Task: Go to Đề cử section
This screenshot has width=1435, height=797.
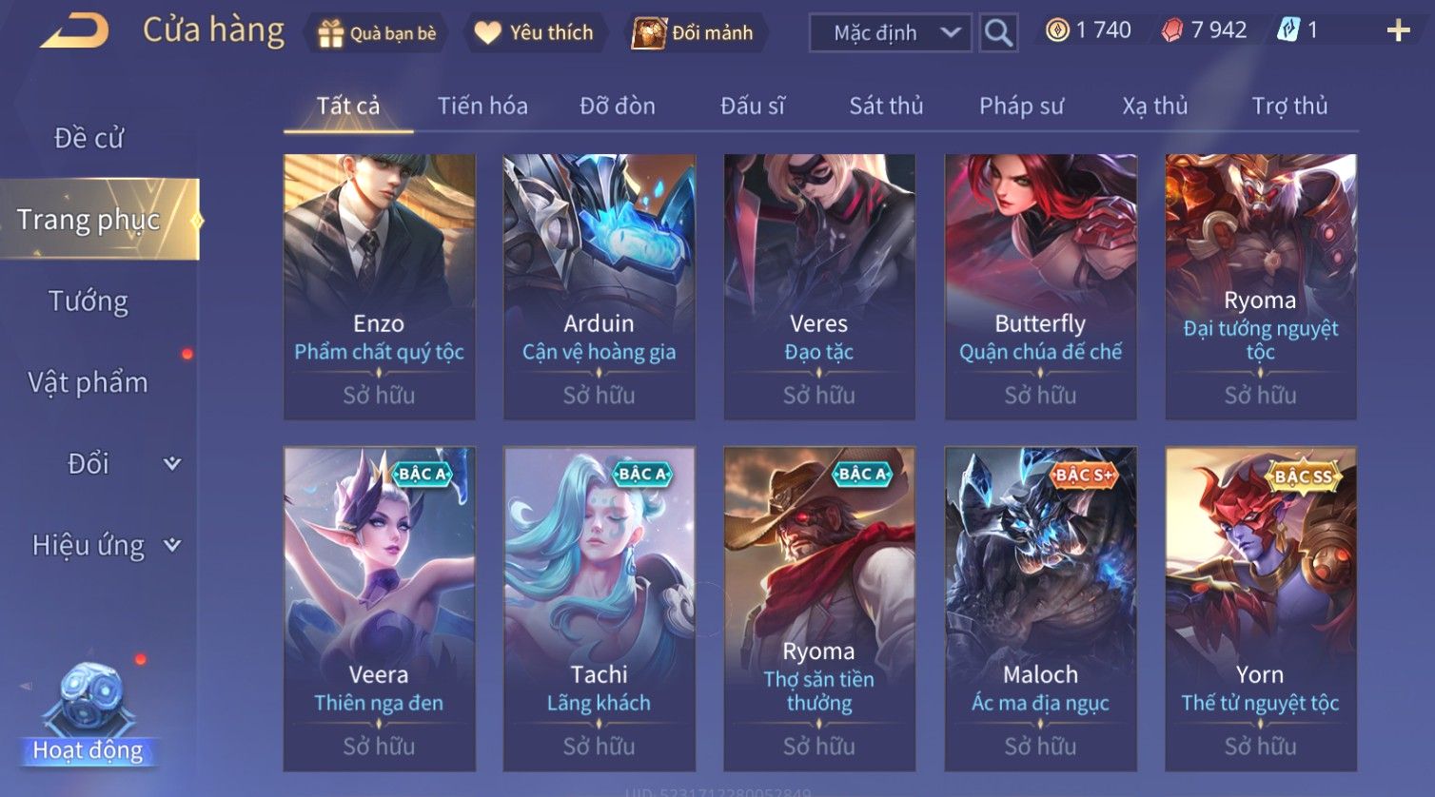Action: click(88, 138)
